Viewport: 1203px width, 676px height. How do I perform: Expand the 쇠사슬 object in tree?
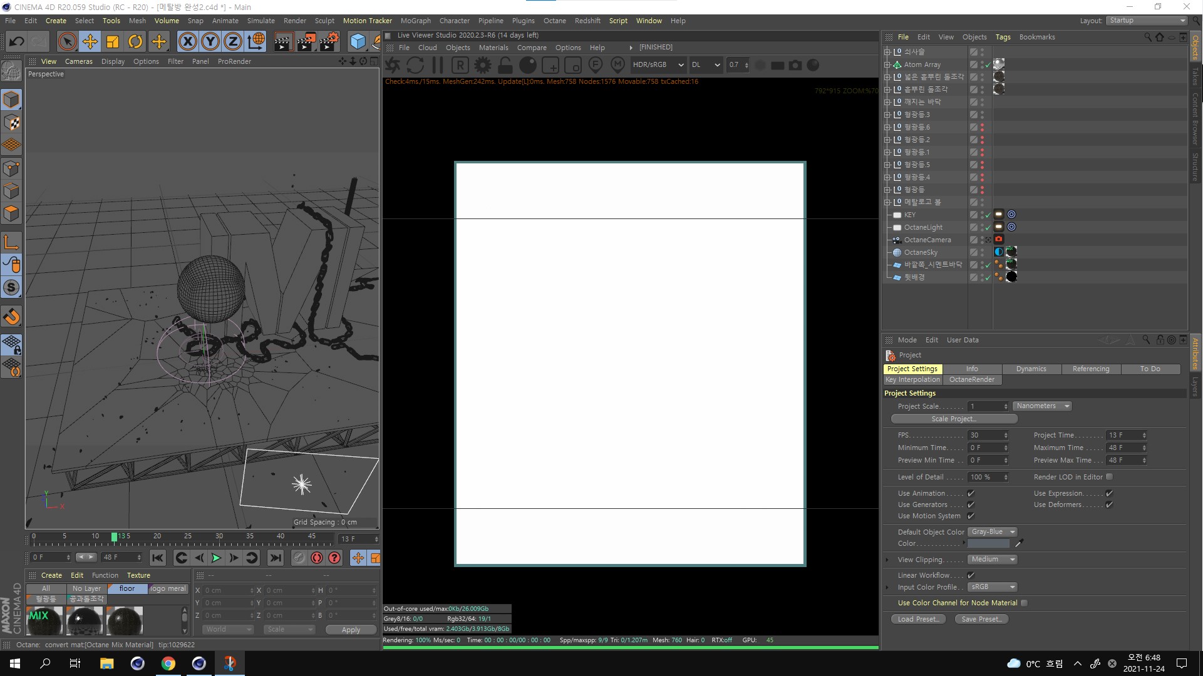click(x=887, y=52)
